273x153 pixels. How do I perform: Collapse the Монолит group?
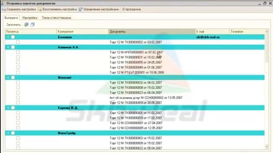8,77
